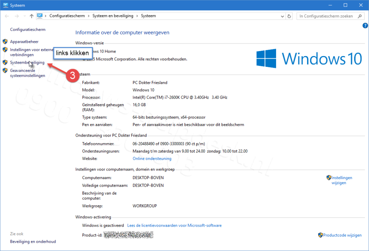The width and height of the screenshot is (369, 251).
Task: Click the In Configuratiescherm zoeken search field
Action: click(x=326, y=16)
